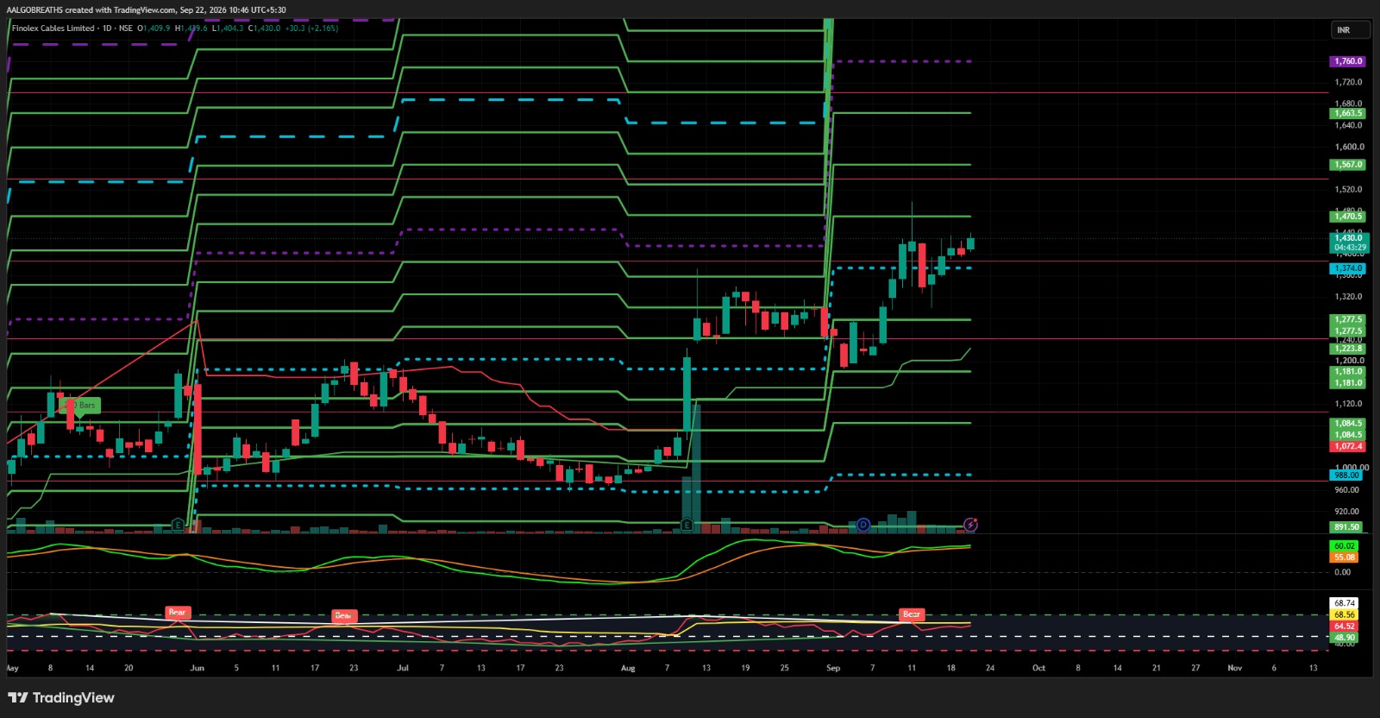This screenshot has height=718, width=1380.
Task: Click the green 1,567.0 price label
Action: click(x=1348, y=165)
